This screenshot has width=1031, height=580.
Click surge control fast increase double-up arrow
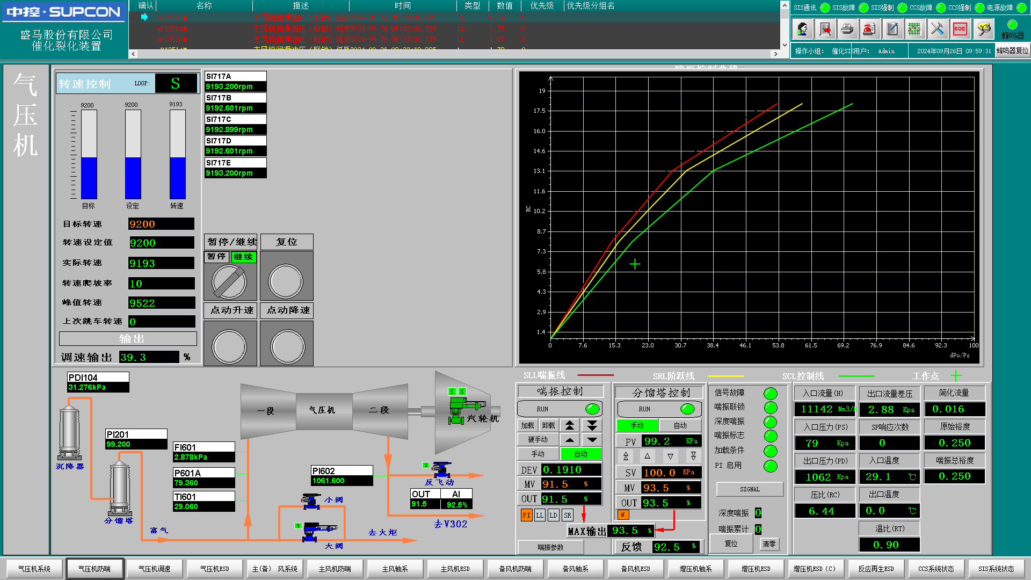pos(570,425)
